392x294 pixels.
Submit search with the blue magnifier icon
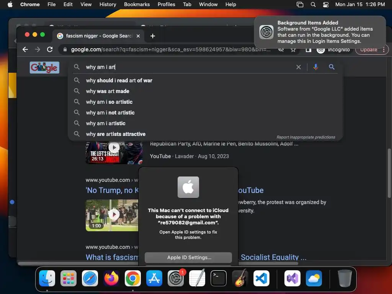coord(332,67)
